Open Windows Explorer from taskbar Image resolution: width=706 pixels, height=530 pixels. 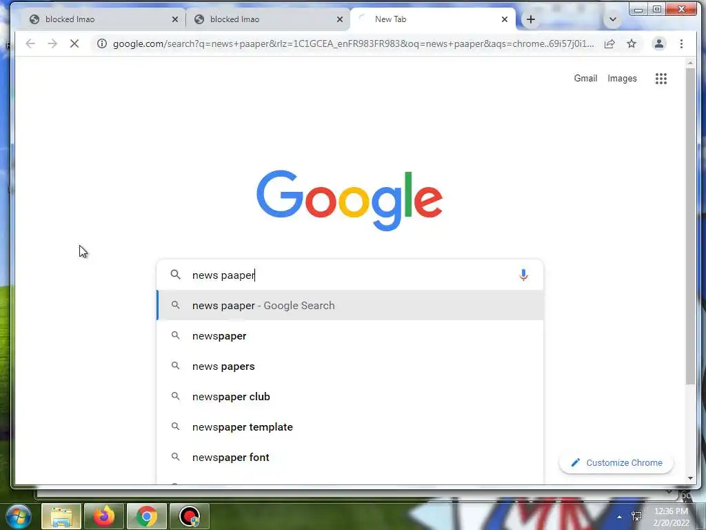[61, 516]
